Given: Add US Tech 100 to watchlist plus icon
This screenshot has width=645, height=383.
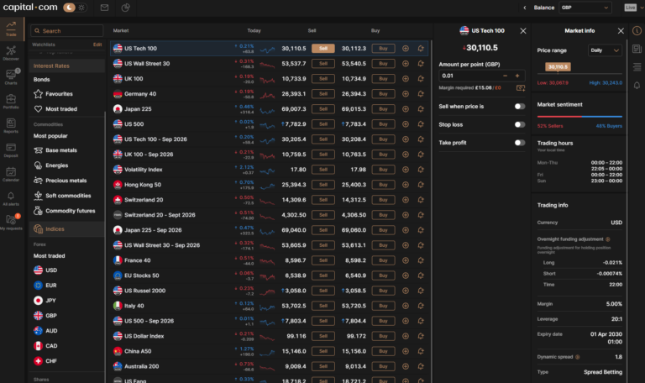Looking at the screenshot, I should [x=406, y=49].
